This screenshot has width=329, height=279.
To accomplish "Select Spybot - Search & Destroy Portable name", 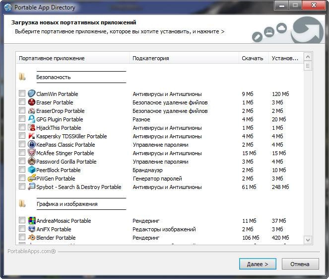I will click(x=79, y=187).
